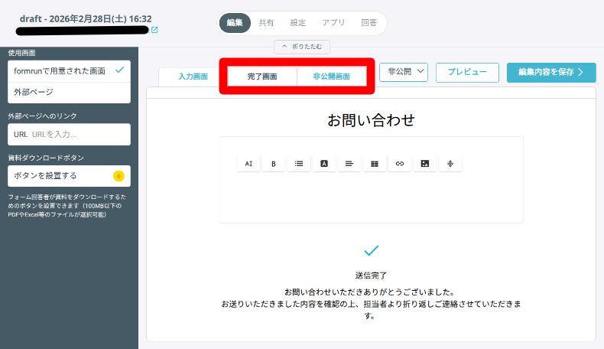The width and height of the screenshot is (604, 349).
Task: Insert a divider line in the editor
Action: pyautogui.click(x=450, y=164)
